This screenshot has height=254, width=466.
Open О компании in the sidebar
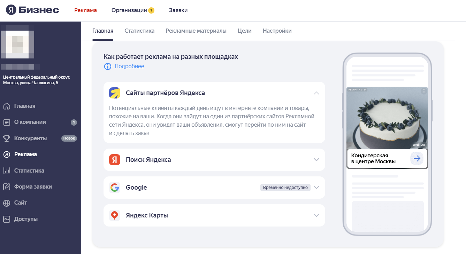tap(30, 122)
